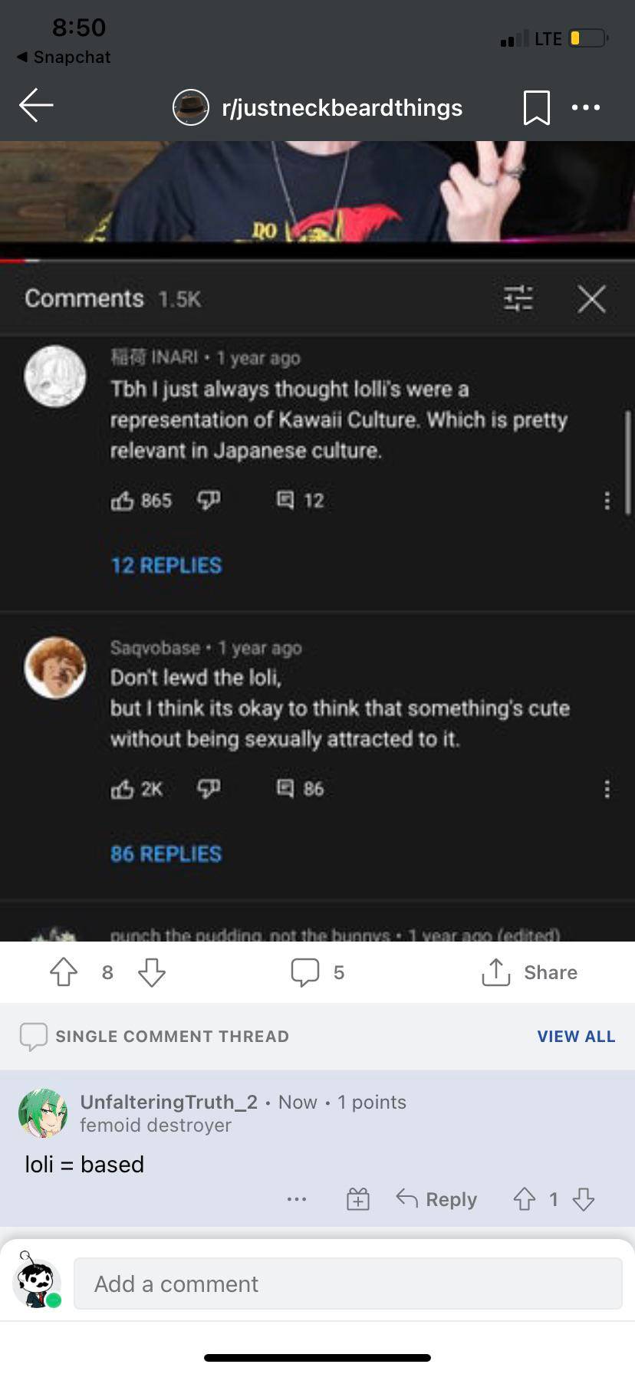Open the post's comments bubble icon
The image size is (635, 1374).
[305, 972]
